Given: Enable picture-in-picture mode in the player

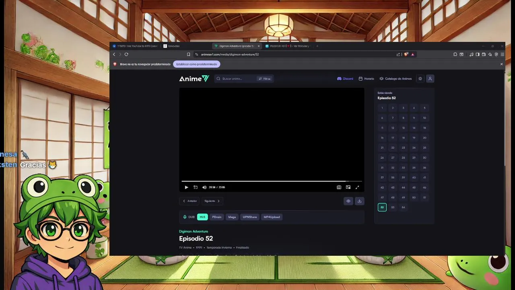Looking at the screenshot, I should click(348, 187).
